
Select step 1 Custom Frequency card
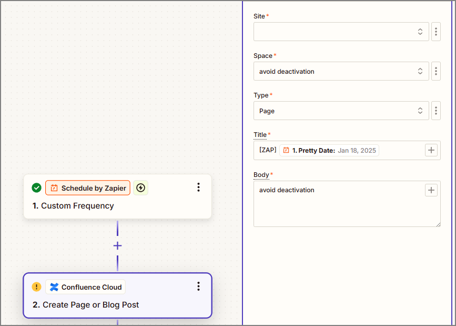point(117,196)
